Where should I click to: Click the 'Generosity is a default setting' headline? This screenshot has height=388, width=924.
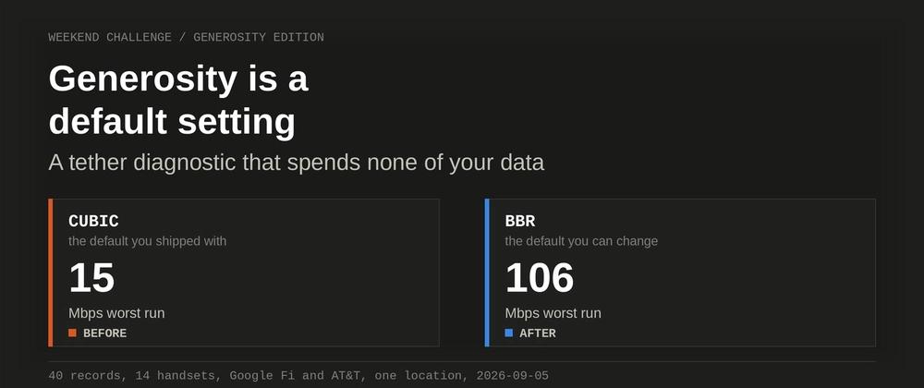178,100
